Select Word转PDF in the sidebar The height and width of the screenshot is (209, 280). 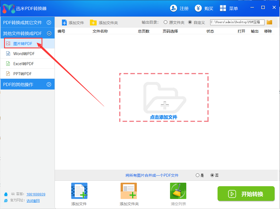[24, 54]
